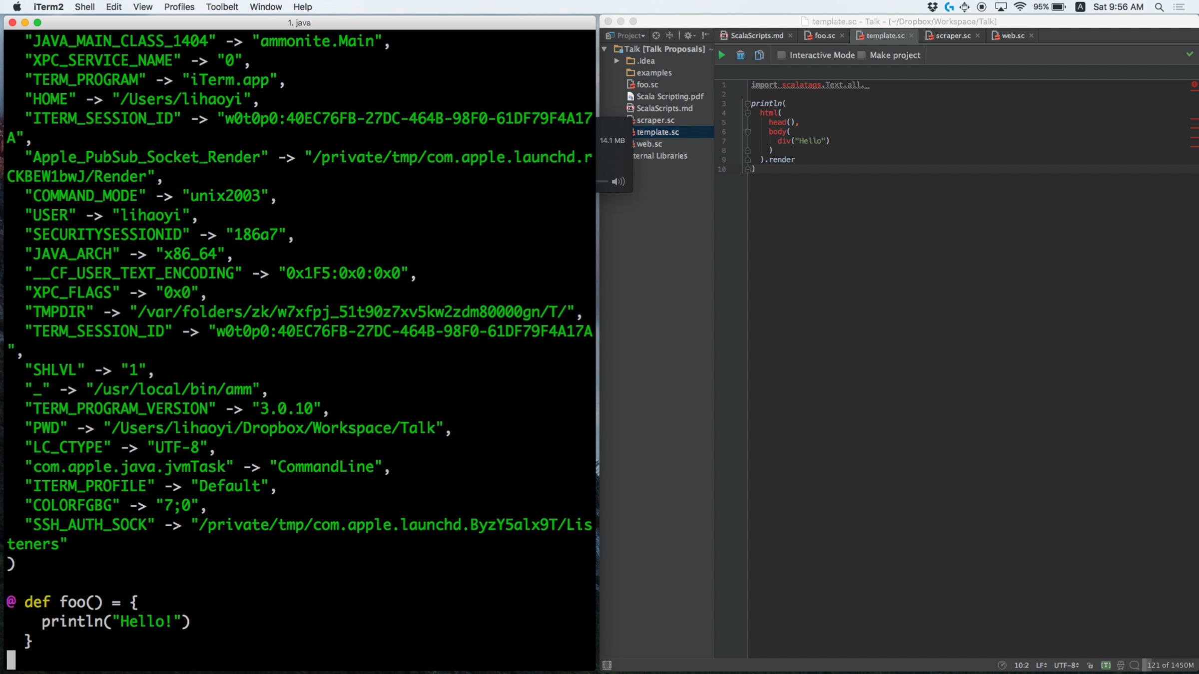Click the red error indicator at editor right gutter
The image size is (1199, 674).
click(1194, 85)
